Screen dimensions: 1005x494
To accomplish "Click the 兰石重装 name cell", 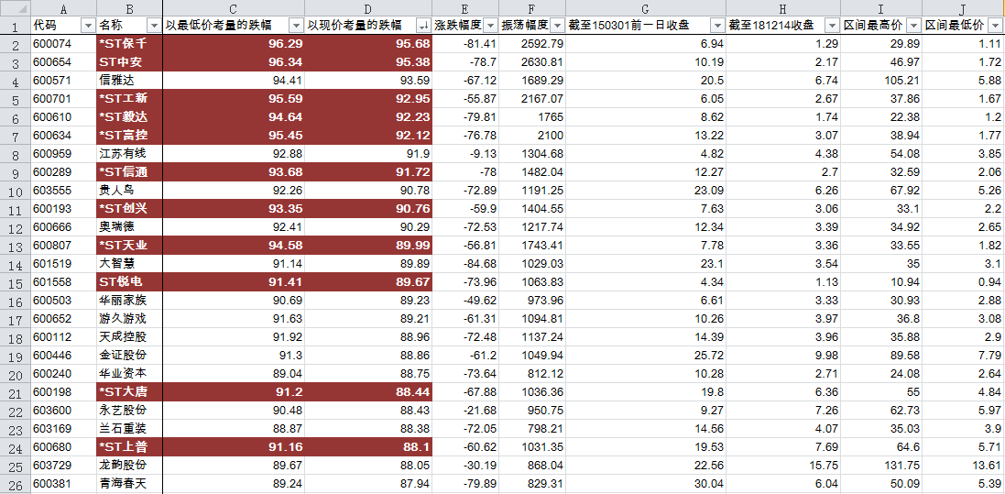I will [129, 428].
